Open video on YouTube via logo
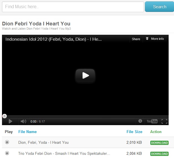The width and height of the screenshot is (174, 161). coord(152,121)
